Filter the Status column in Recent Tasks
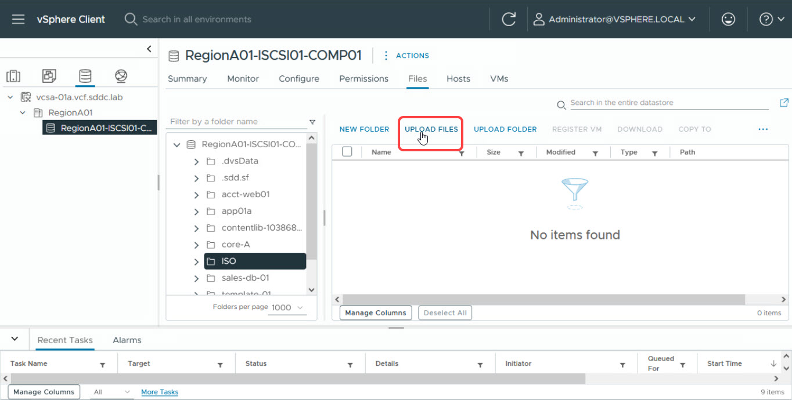This screenshot has width=792, height=400. point(350,365)
